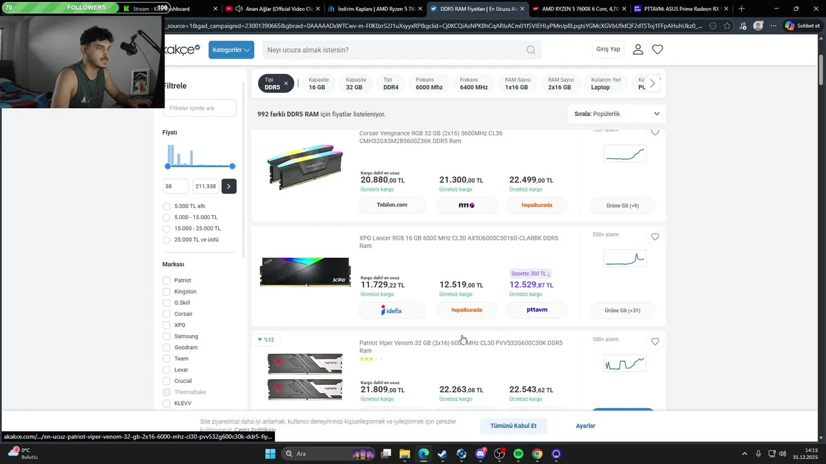Viewport: 826px width, 464px height.
Task: Add XPG Lancer RAM to favorites
Action: (x=655, y=237)
